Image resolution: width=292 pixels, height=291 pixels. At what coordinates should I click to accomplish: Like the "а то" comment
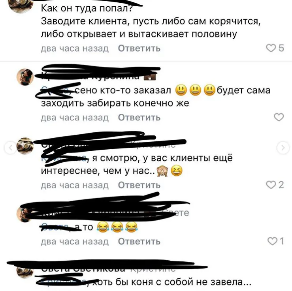[x=272, y=241]
